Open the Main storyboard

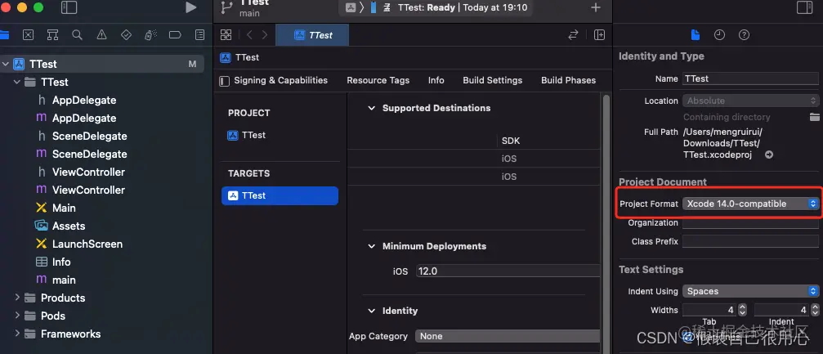click(x=64, y=208)
